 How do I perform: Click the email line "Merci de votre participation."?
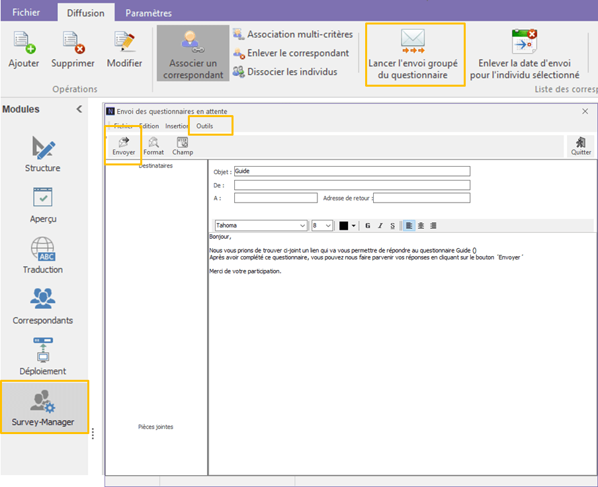pos(245,271)
